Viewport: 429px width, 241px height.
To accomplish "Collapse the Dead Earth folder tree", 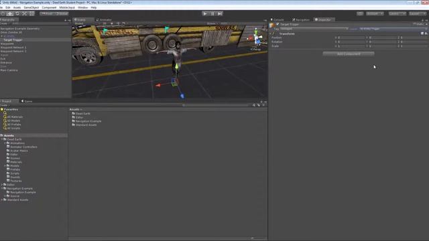I will pyautogui.click(x=2, y=139).
